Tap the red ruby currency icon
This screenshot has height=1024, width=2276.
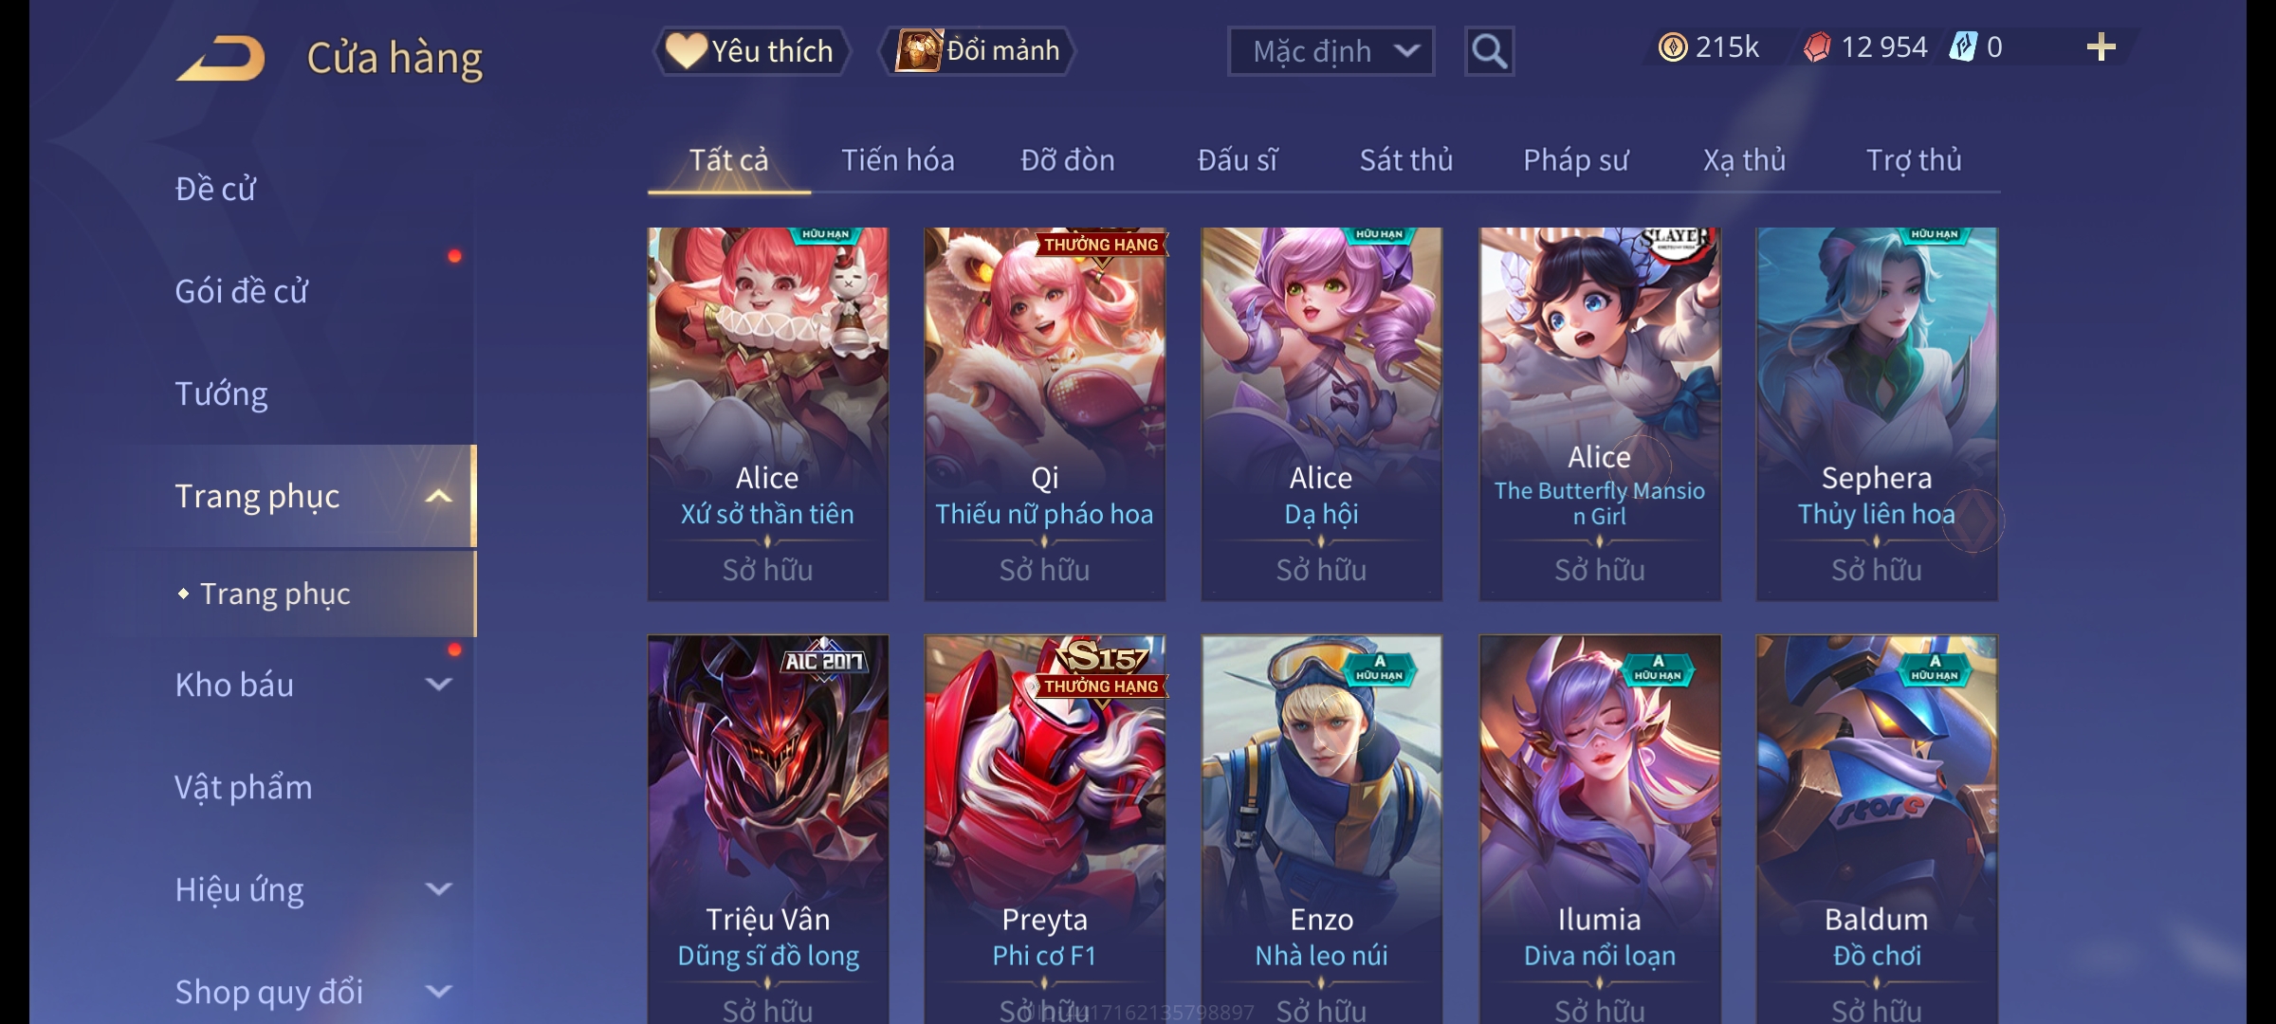[x=1817, y=47]
